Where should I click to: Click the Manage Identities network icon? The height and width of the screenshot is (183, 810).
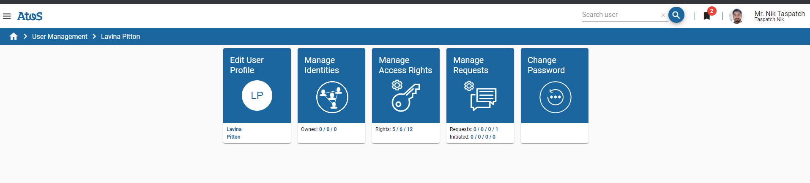[332, 97]
